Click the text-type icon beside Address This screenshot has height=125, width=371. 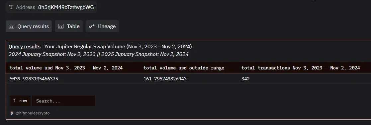pos(11,7)
